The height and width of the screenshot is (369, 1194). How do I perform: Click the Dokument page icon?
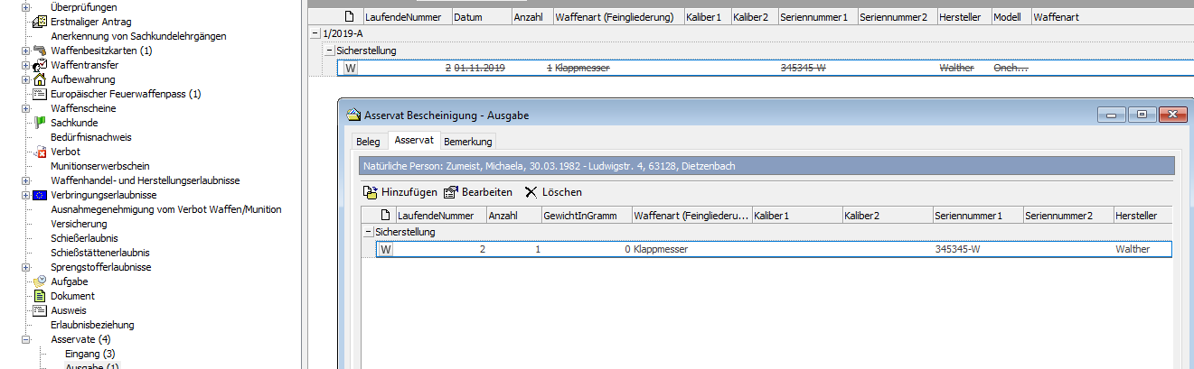(39, 296)
